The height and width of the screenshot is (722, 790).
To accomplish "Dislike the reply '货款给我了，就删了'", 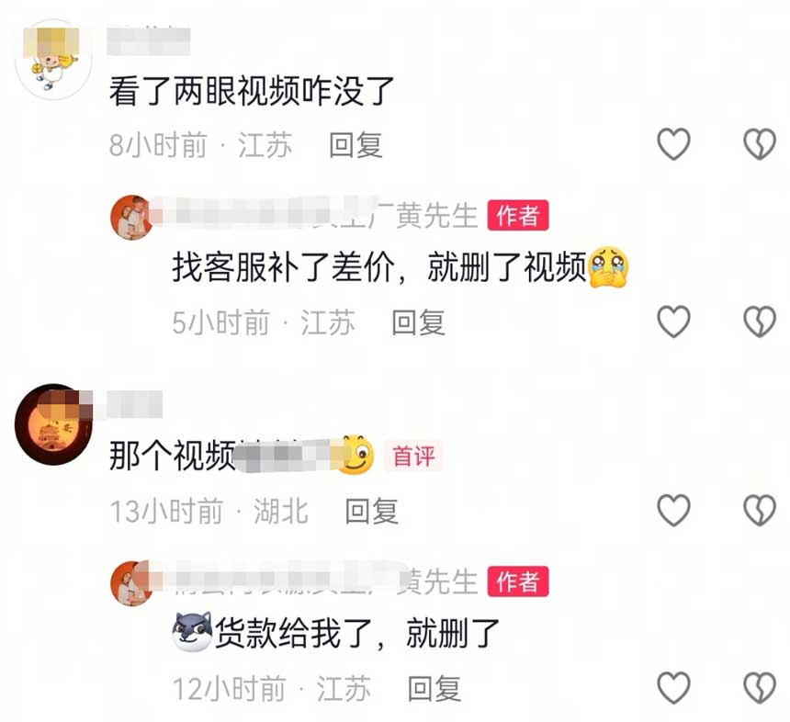I will 760,687.
